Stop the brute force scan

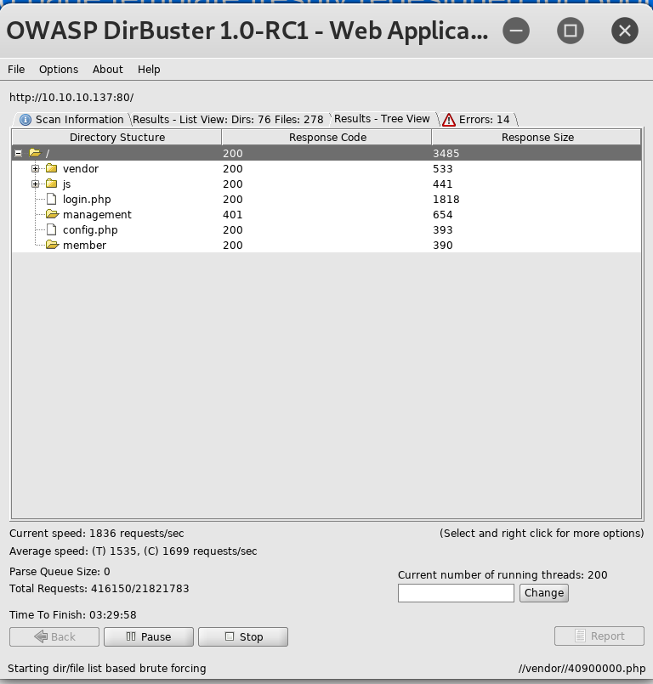pyautogui.click(x=242, y=637)
